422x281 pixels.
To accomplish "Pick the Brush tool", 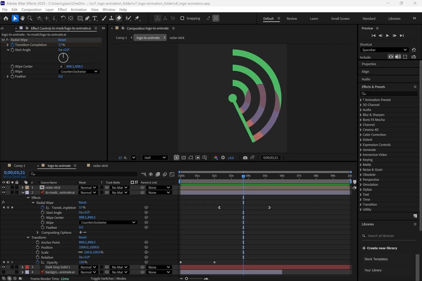I will [x=104, y=18].
